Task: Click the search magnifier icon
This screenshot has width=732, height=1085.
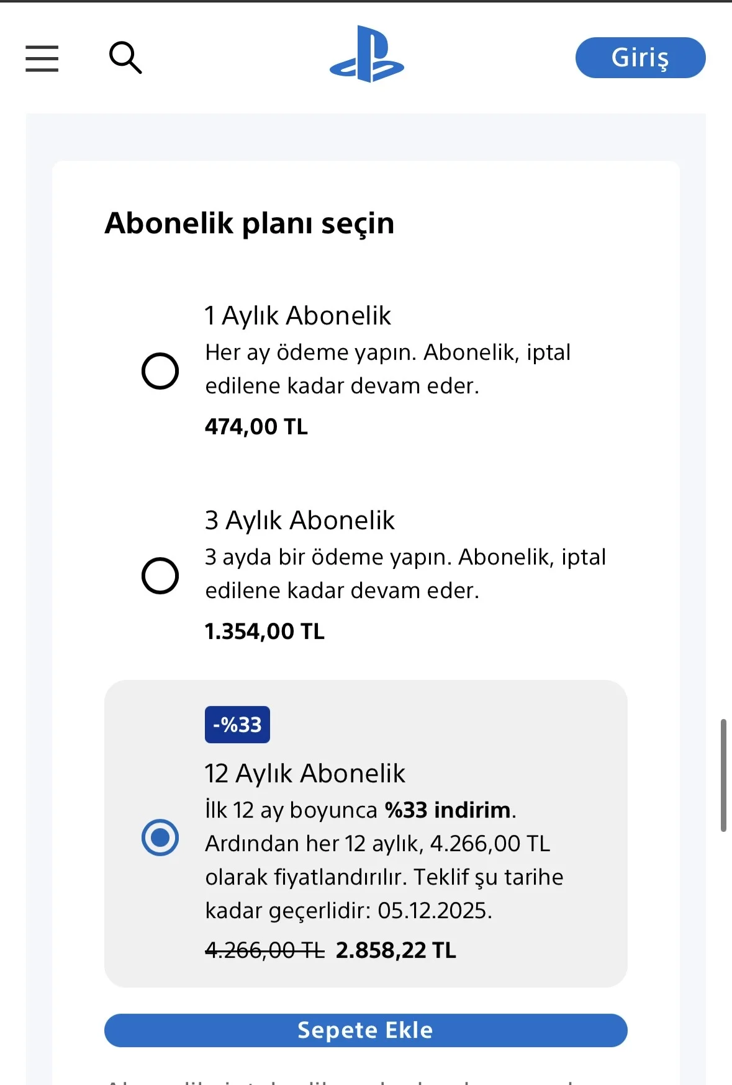Action: click(125, 58)
